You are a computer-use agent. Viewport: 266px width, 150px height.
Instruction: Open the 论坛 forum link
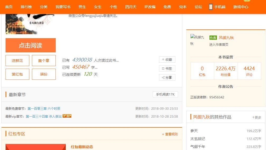click(x=198, y=7)
